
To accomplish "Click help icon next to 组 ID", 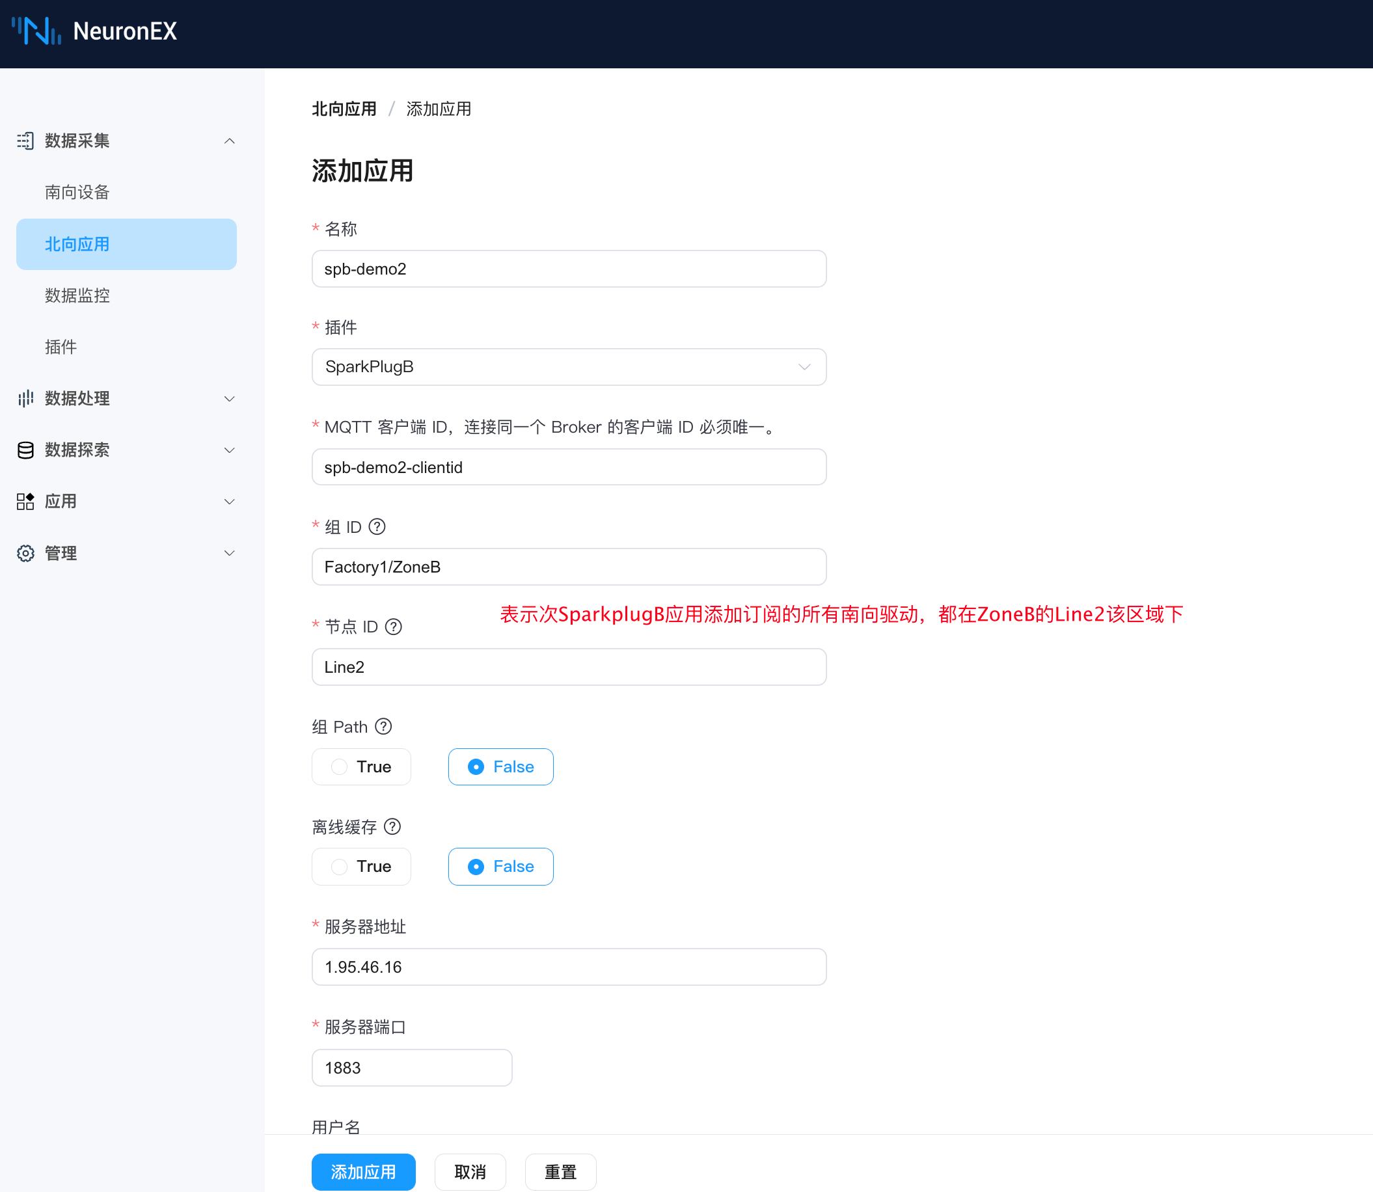I will tap(377, 527).
